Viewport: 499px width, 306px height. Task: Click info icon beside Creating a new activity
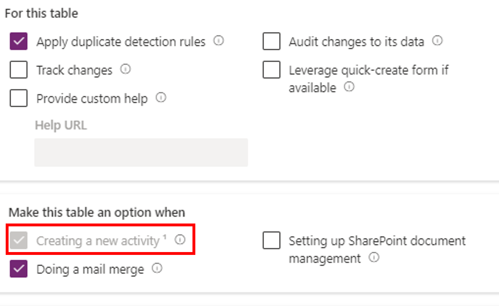(180, 240)
